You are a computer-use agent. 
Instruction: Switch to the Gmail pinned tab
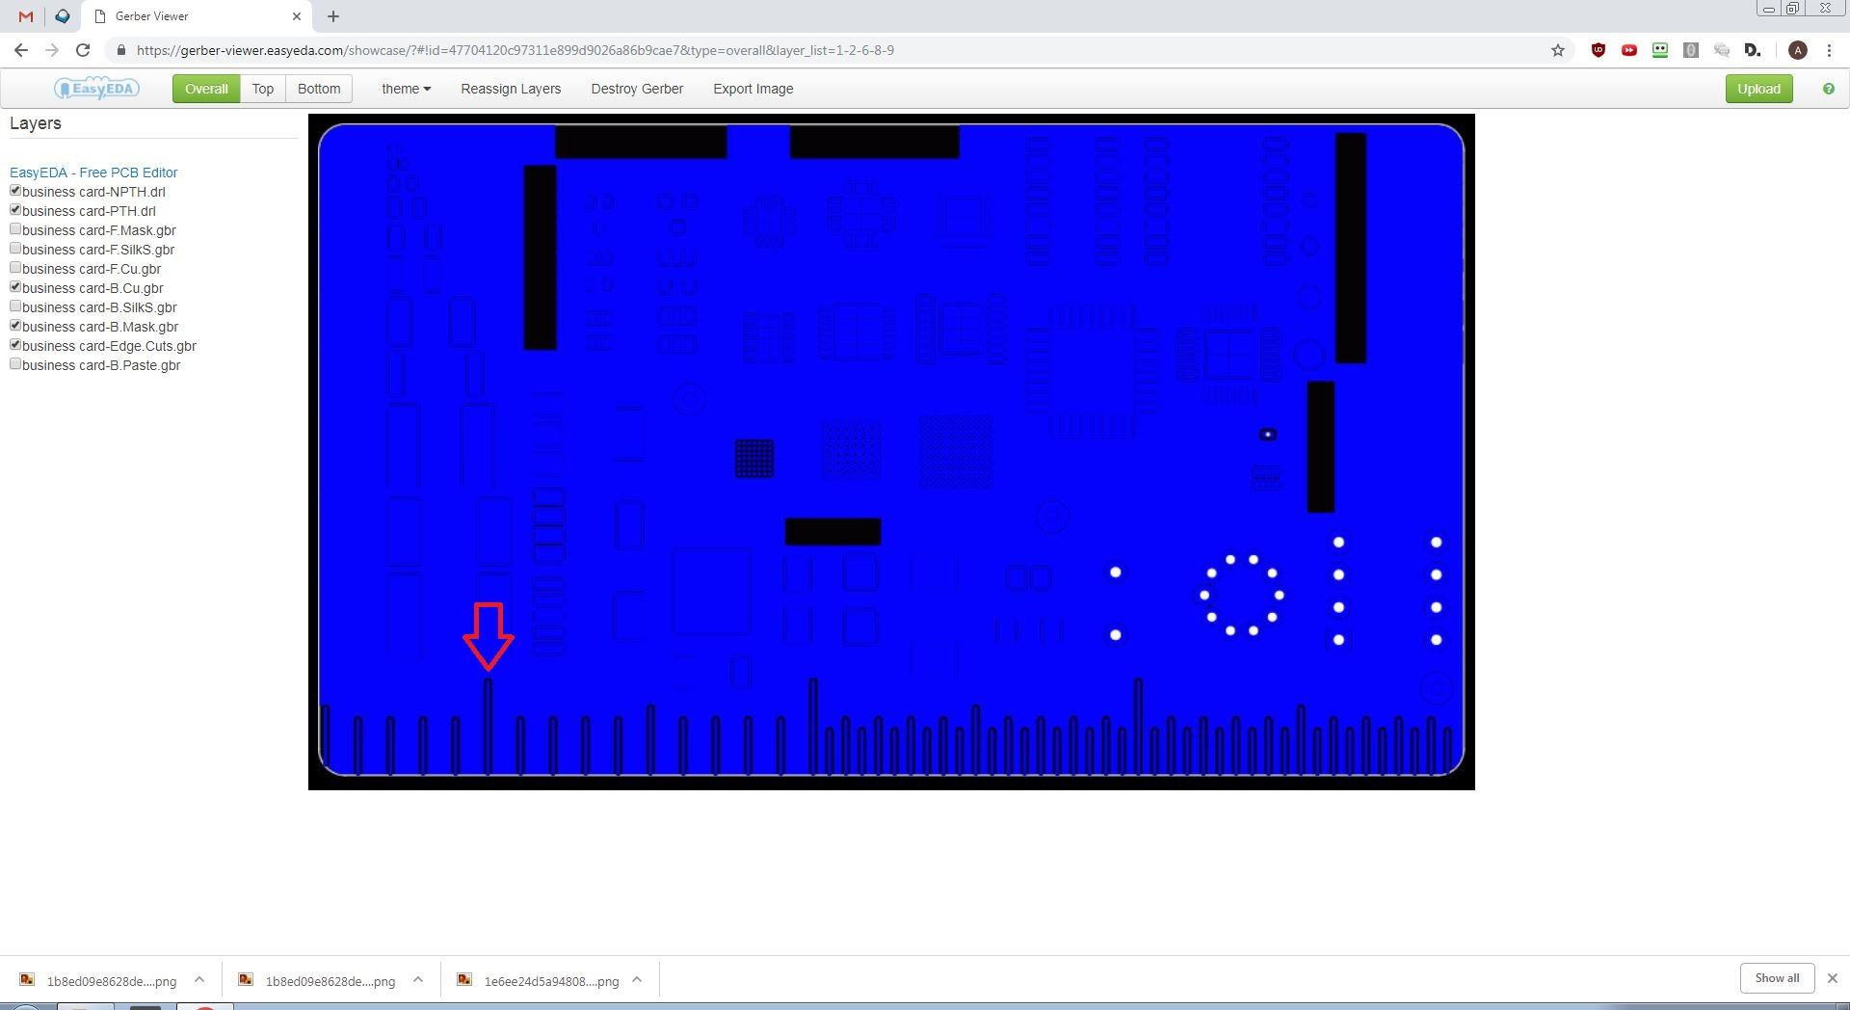click(26, 16)
